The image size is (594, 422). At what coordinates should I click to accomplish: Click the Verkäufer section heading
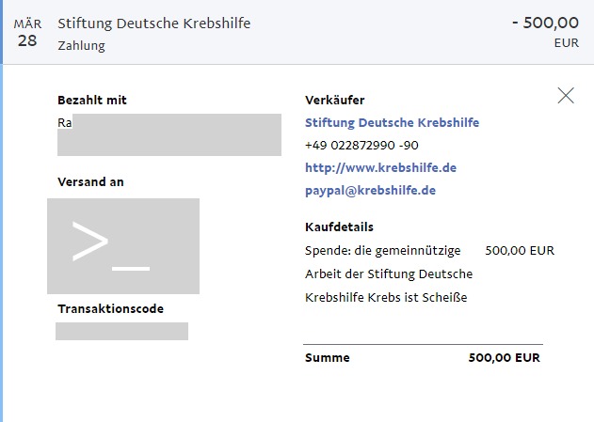pyautogui.click(x=335, y=101)
